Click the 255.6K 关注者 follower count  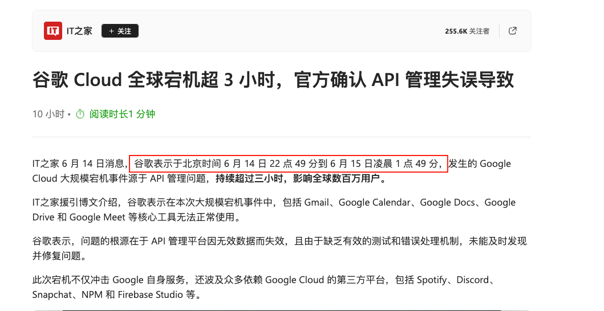pyautogui.click(x=467, y=31)
